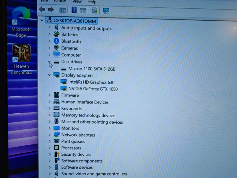The width and height of the screenshot is (237, 178).
Task: Open the Action menu
Action: tap(60, 1)
